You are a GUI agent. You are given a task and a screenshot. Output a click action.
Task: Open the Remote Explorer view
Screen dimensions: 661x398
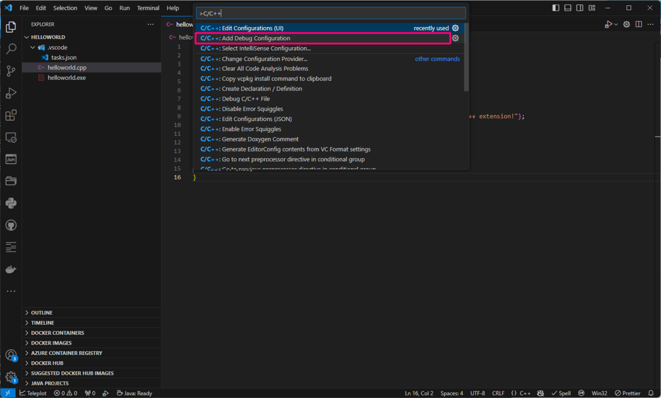(10, 137)
